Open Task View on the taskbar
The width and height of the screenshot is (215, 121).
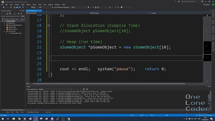click(8, 119)
